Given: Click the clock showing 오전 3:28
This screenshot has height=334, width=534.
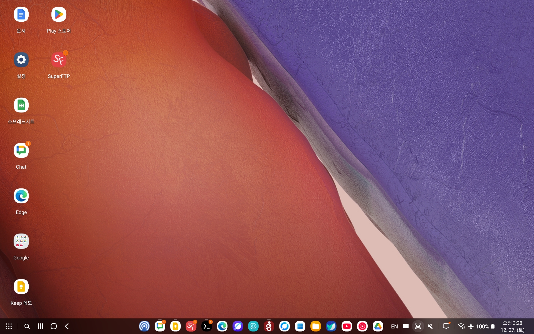Looking at the screenshot, I should pos(512,323).
